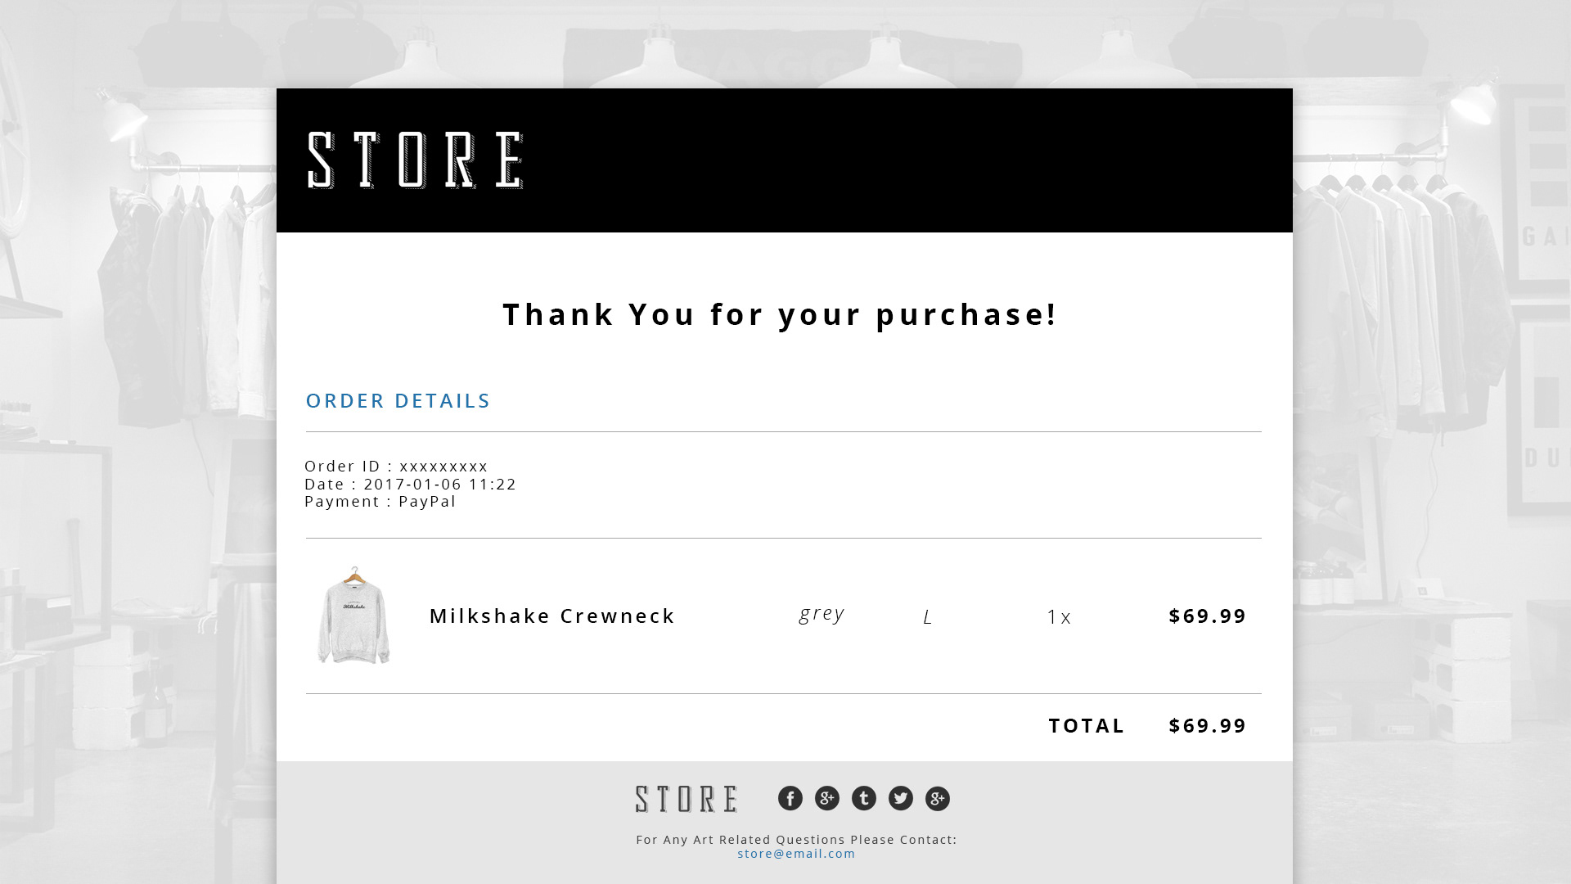Click the TOTAL label
Image resolution: width=1571 pixels, height=884 pixels.
1087,725
